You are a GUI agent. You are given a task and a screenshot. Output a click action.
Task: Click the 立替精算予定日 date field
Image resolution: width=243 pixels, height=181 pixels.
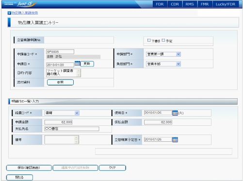click(158, 139)
